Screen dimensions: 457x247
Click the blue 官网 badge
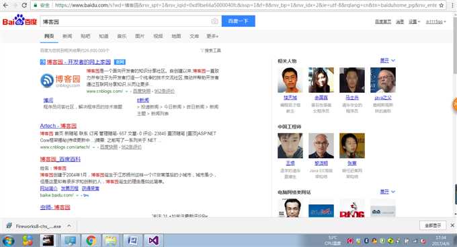tap(120, 62)
